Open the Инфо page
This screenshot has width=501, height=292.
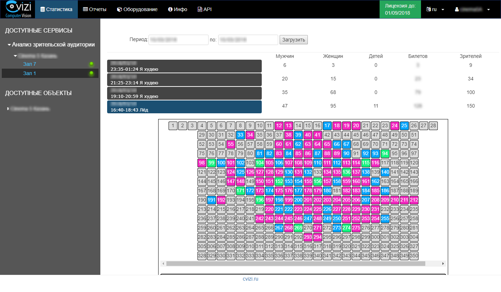177,9
